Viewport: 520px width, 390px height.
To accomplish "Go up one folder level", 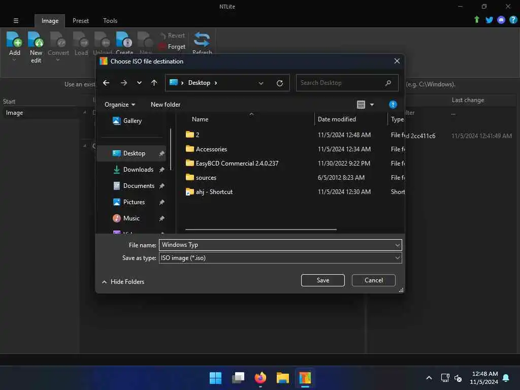I will [154, 83].
